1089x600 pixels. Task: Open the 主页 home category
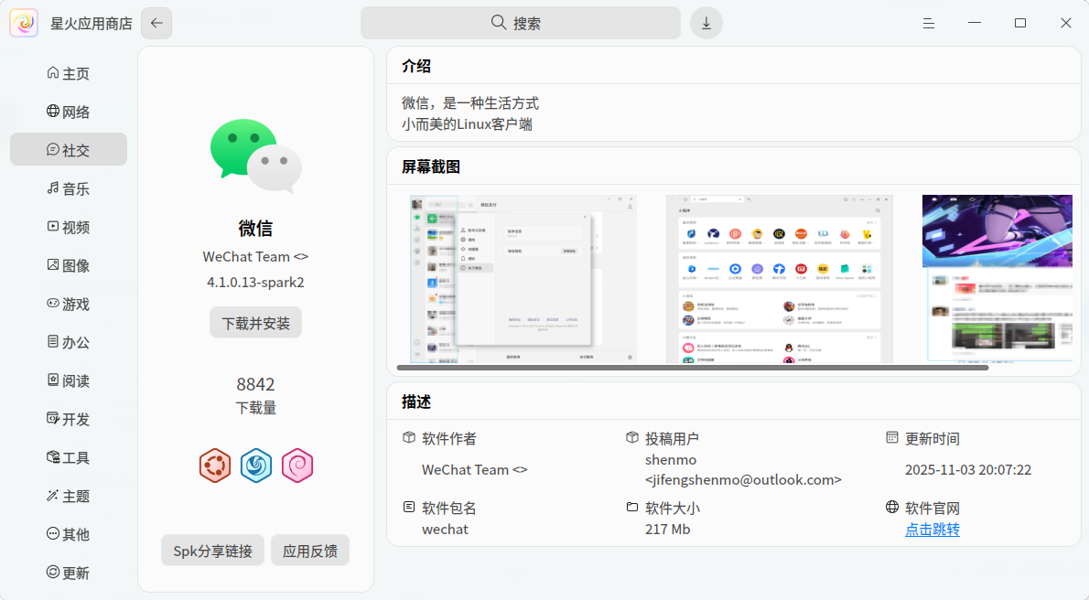(x=68, y=73)
